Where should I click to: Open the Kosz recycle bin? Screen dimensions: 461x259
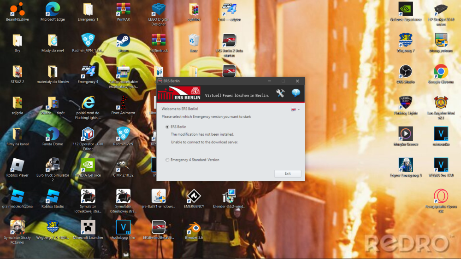[x=194, y=43]
